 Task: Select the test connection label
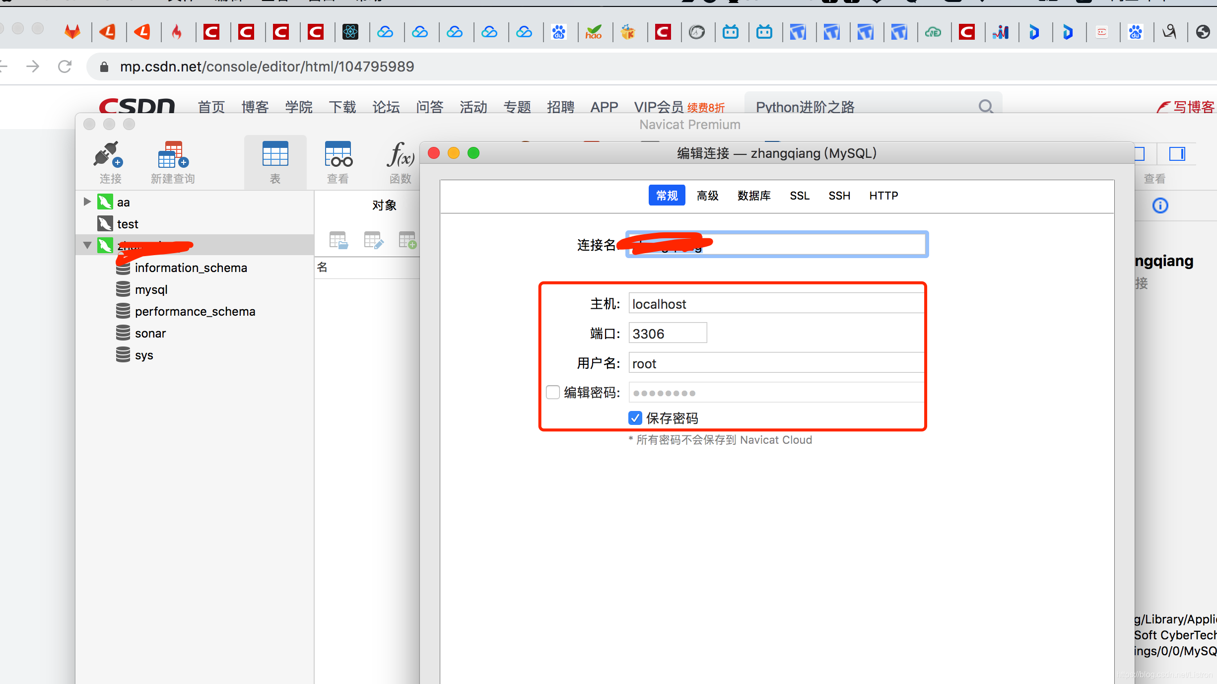pos(128,224)
